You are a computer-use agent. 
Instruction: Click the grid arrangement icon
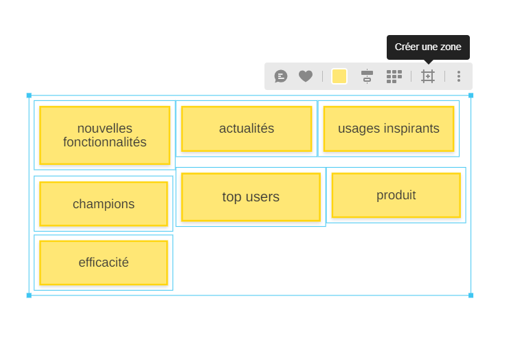pyautogui.click(x=394, y=76)
